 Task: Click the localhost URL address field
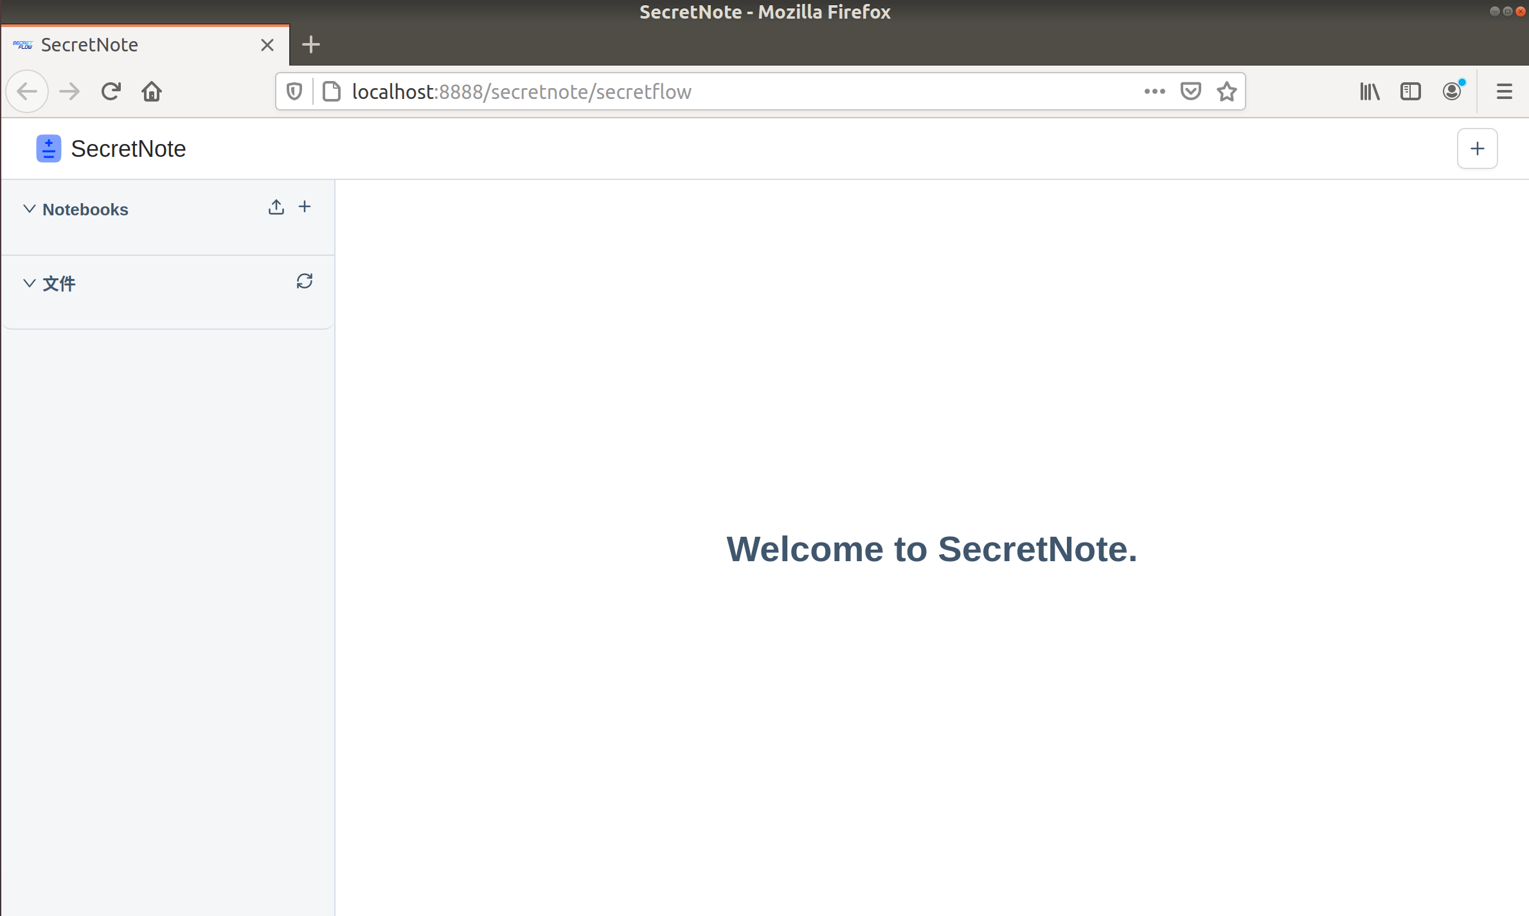click(707, 91)
